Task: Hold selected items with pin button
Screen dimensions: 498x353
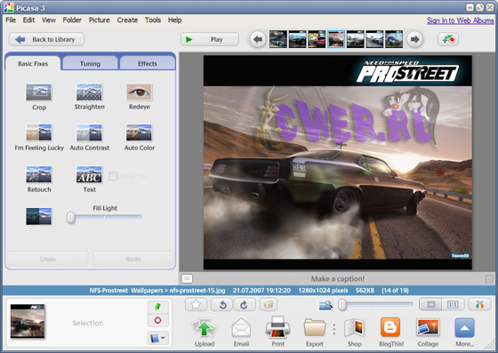Action: [157, 307]
